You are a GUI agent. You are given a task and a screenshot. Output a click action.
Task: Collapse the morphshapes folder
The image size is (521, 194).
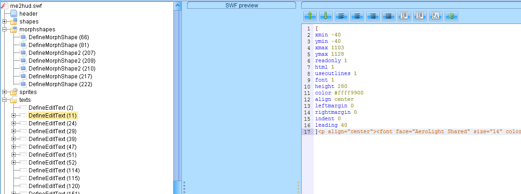pos(5,29)
